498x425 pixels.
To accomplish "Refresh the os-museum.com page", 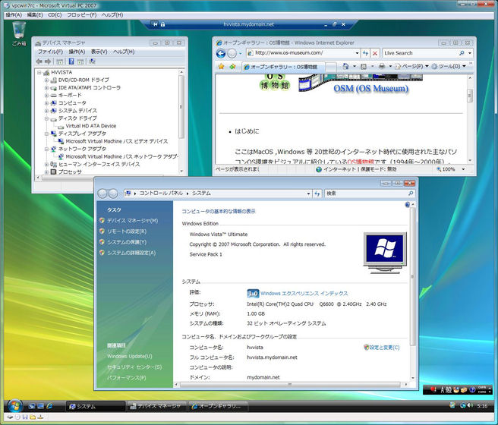I will 366,53.
